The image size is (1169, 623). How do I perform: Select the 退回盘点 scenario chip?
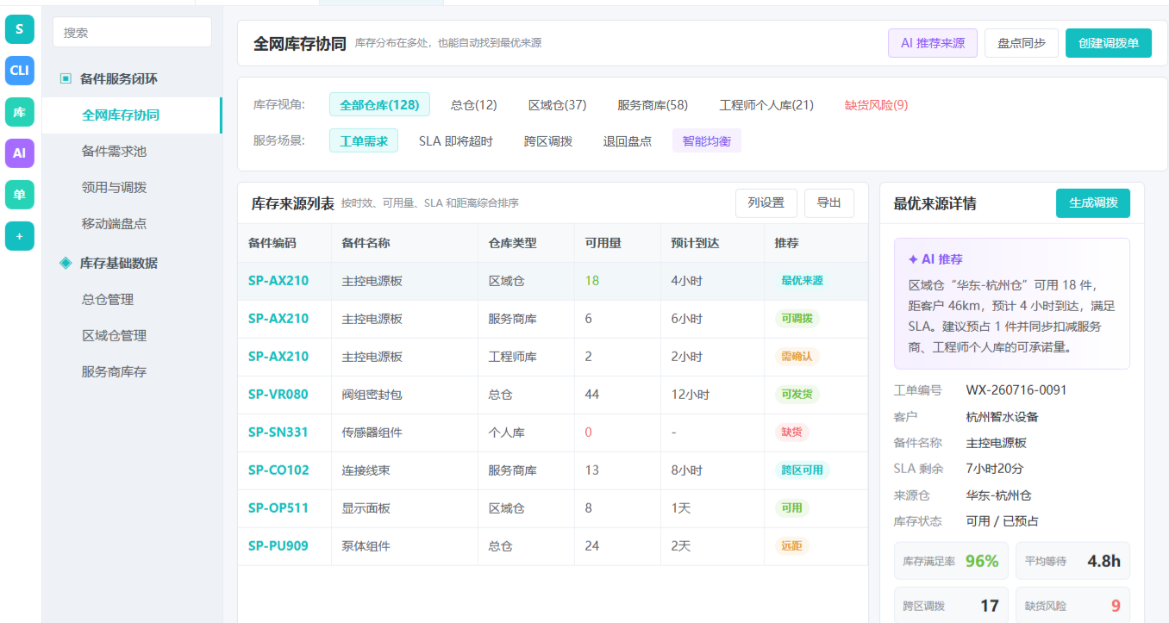[x=628, y=141]
